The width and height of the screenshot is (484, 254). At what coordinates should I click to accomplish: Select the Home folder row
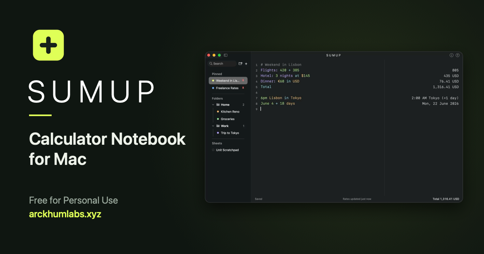tap(228, 105)
